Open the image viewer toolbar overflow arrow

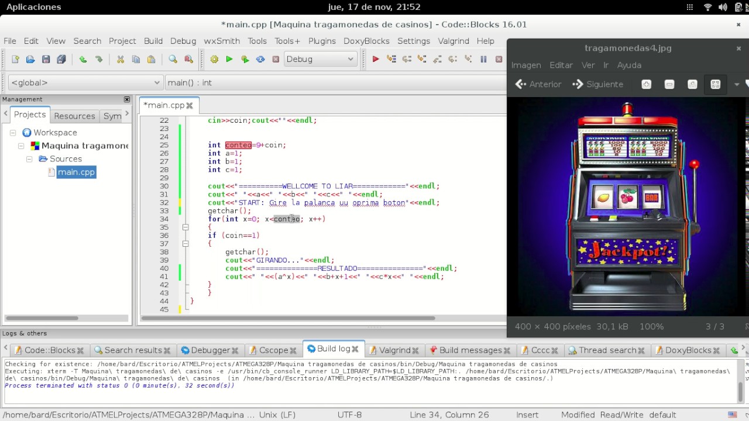[737, 84]
